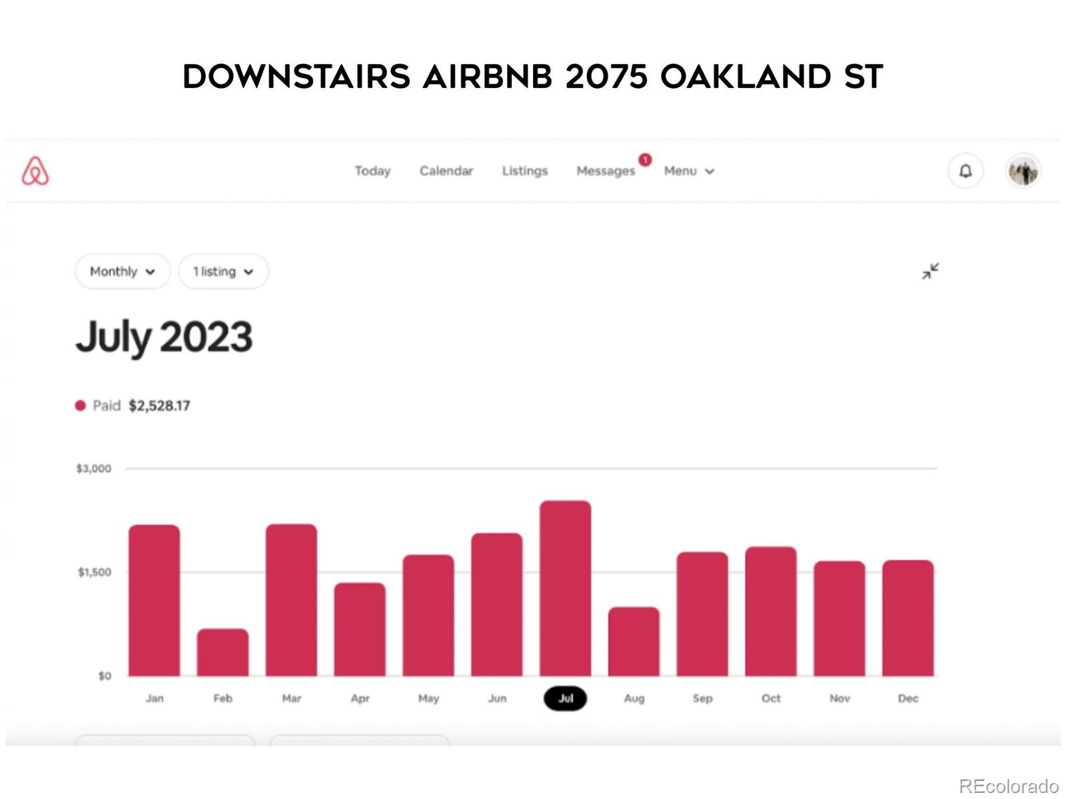Expand the Menu dropdown

pyautogui.click(x=689, y=171)
